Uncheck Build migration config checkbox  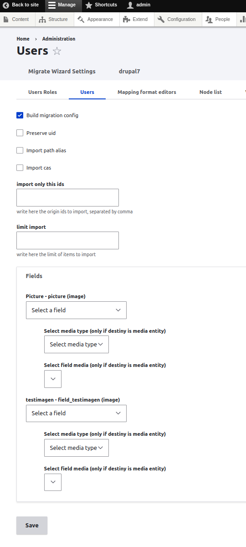[x=20, y=115]
